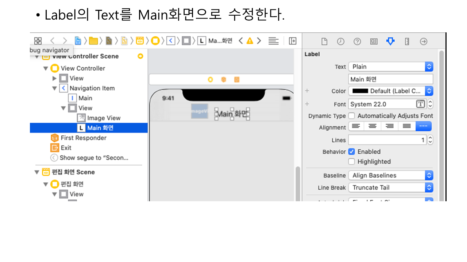This screenshot has width=467, height=262.
Task: Open the Size inspector ruler icon
Action: tap(407, 41)
